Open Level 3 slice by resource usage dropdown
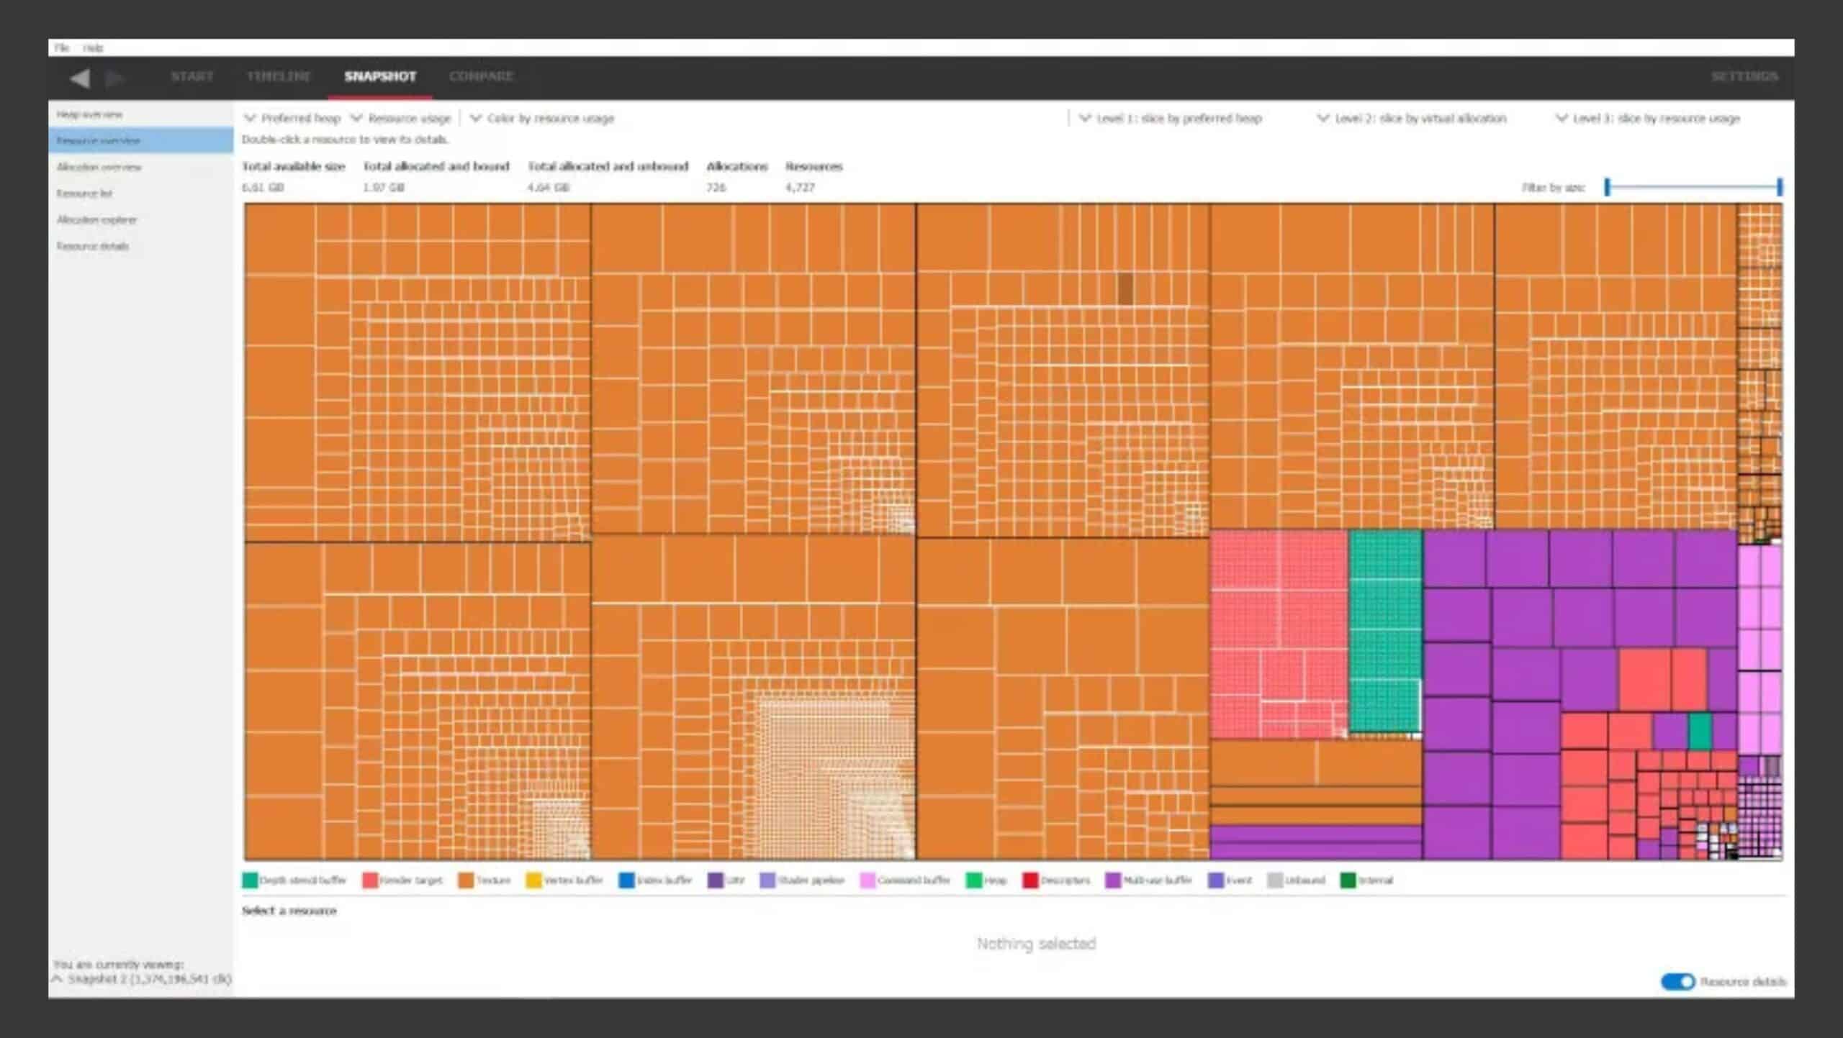Viewport: 1843px width, 1038px height. pyautogui.click(x=1648, y=118)
